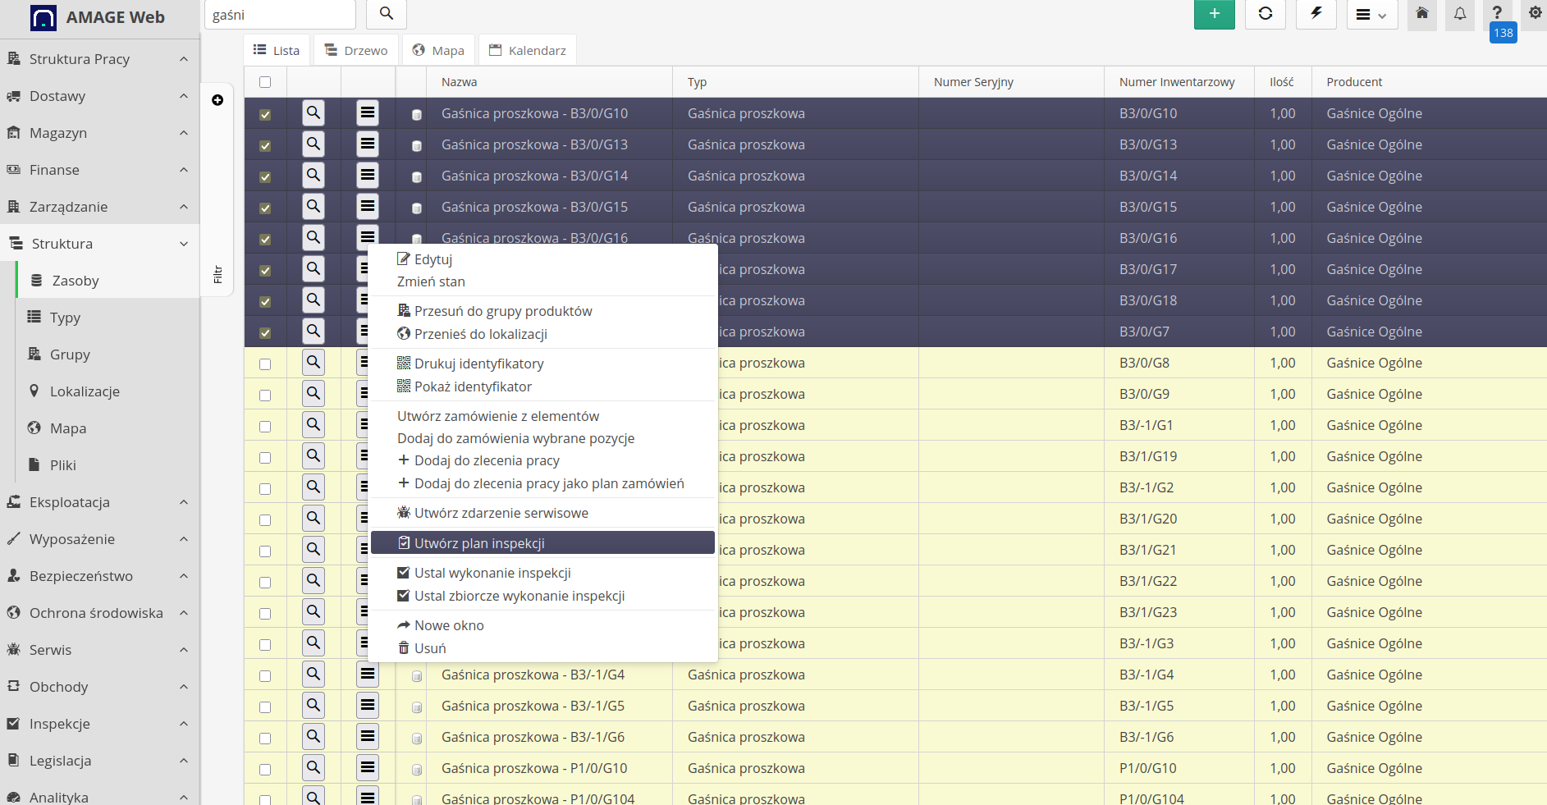
Task: Open Typy in the sidebar
Action: (x=108, y=318)
